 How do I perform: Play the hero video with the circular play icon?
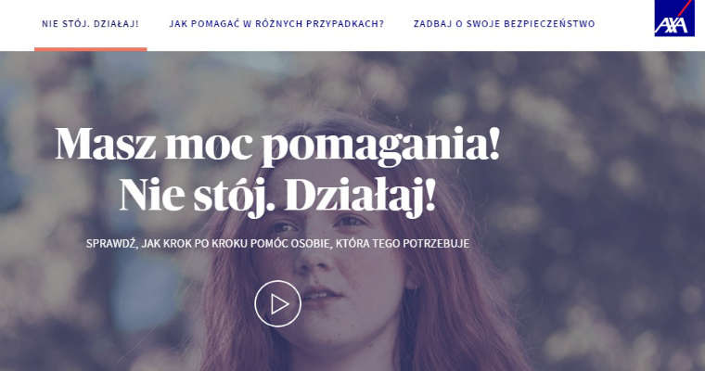(277, 303)
